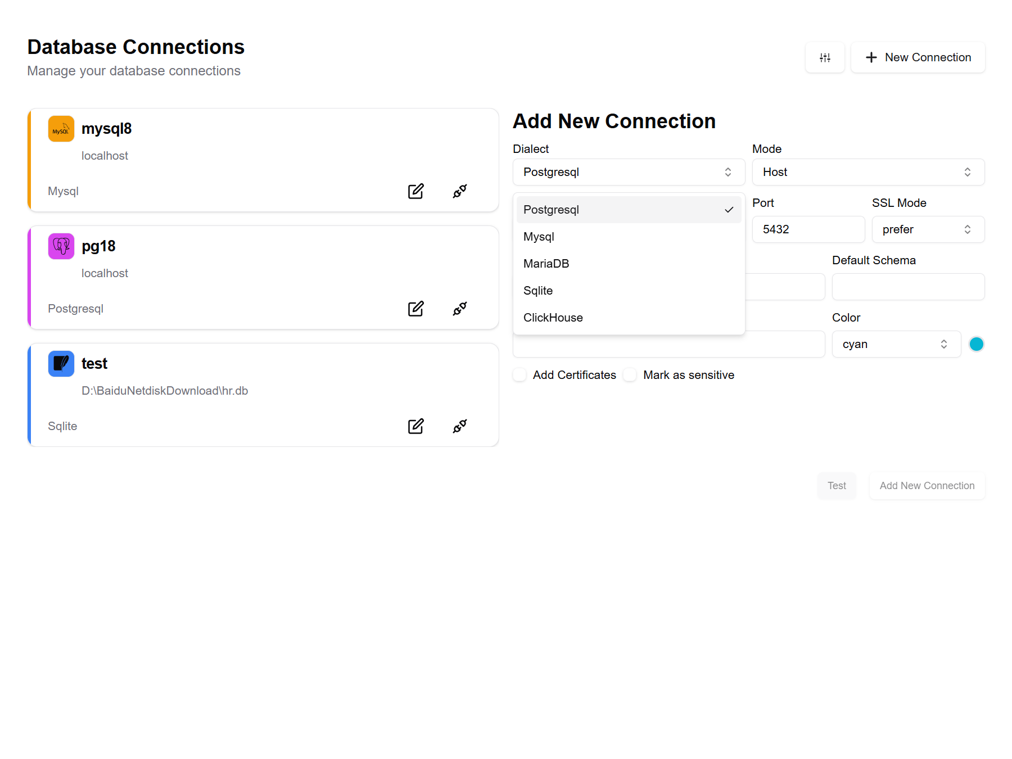Pick MariaDB in the dialect list
1012x759 pixels.
click(x=546, y=264)
